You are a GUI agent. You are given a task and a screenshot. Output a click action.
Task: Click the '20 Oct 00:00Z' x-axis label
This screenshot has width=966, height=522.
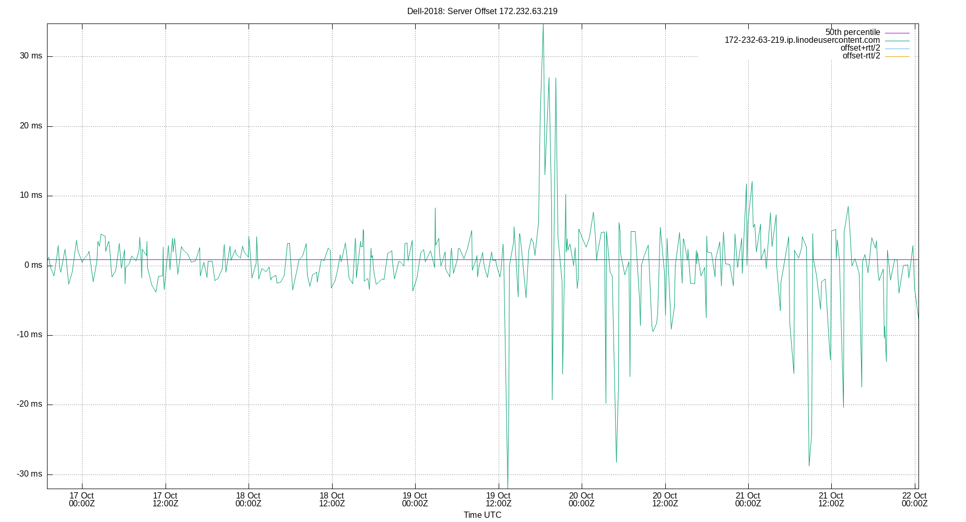tap(582, 500)
